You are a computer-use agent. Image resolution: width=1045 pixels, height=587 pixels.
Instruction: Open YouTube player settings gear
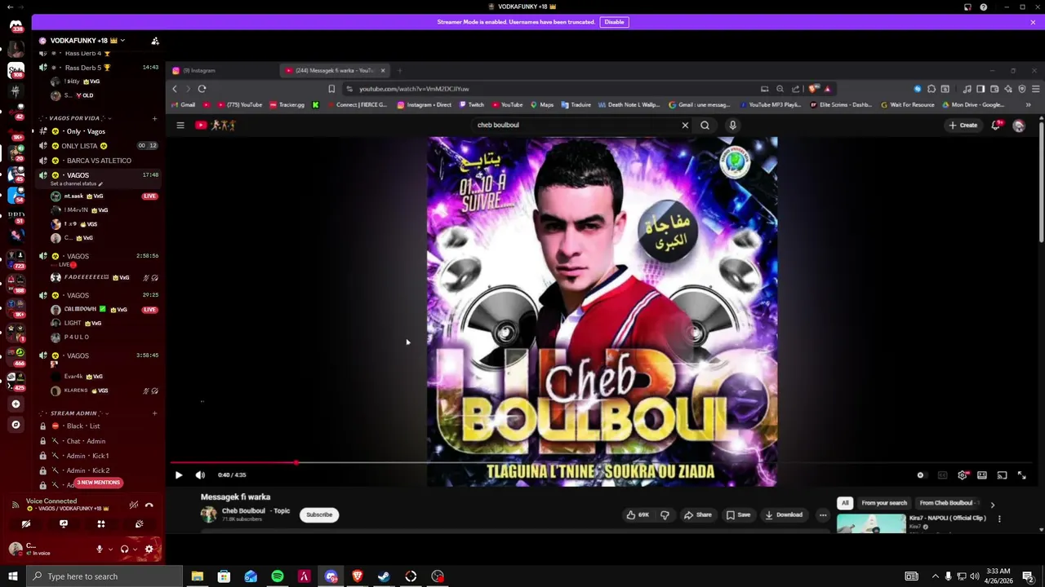(x=963, y=475)
